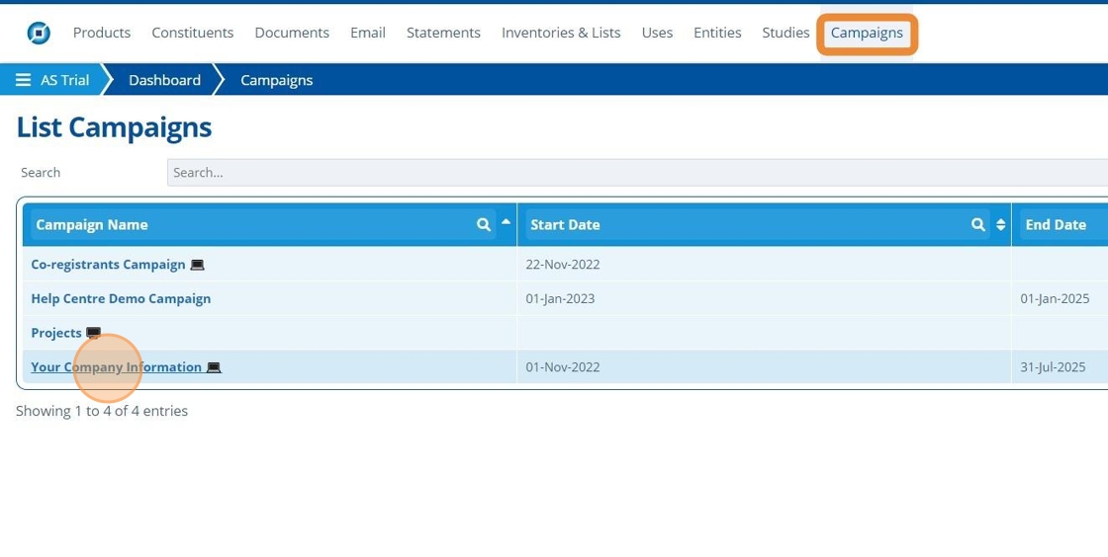This screenshot has height=557, width=1108.
Task: Open the Uses menu
Action: [x=657, y=33]
